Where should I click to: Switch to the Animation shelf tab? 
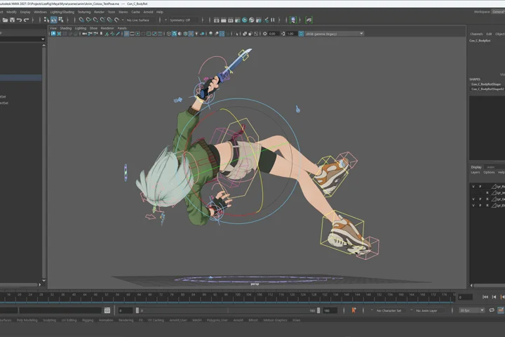pos(106,320)
